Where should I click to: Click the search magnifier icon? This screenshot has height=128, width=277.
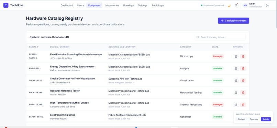point(198,37)
